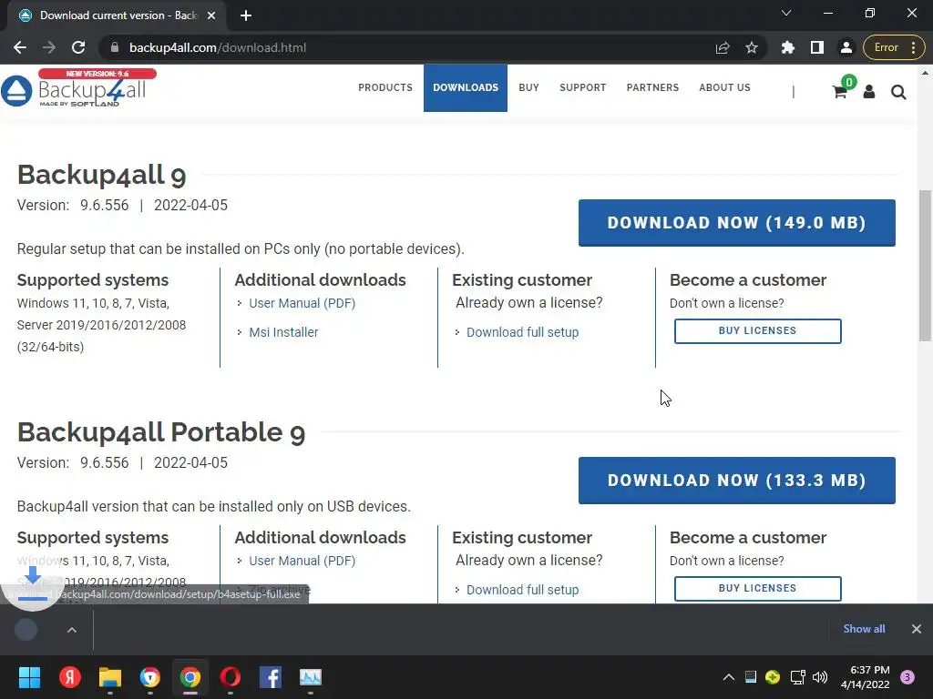Open the Windows Start menu
This screenshot has width=933, height=699.
click(29, 677)
